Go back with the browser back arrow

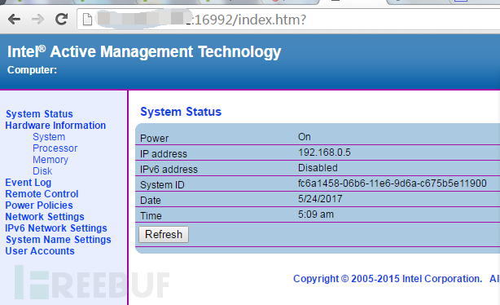[15, 20]
